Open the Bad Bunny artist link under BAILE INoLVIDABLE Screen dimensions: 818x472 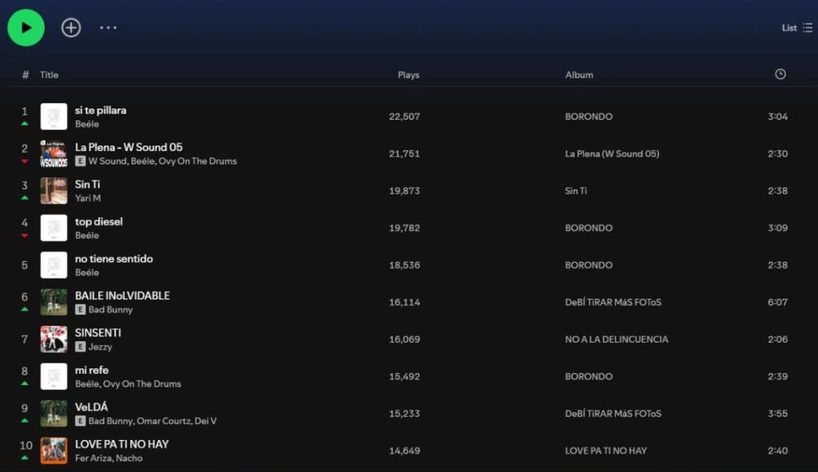tap(110, 310)
